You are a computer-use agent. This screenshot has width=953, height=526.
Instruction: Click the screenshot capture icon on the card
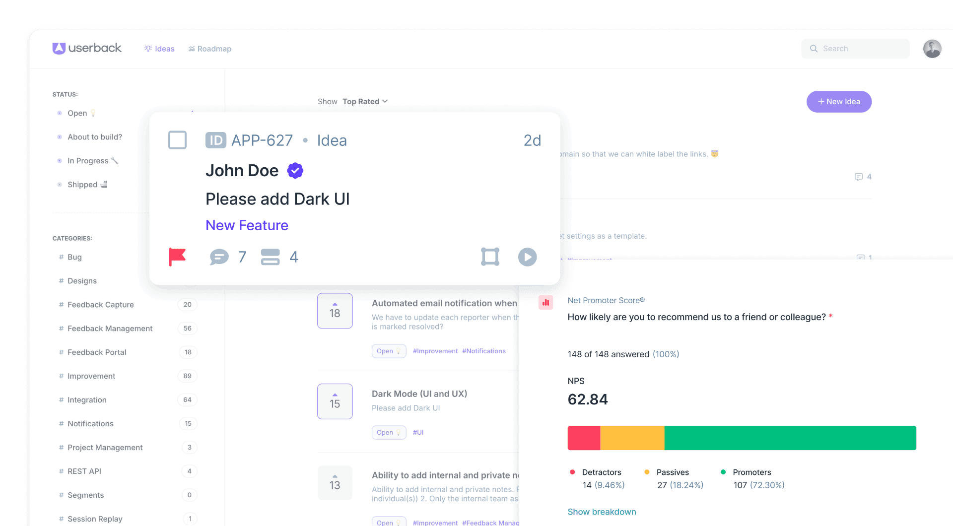(490, 257)
